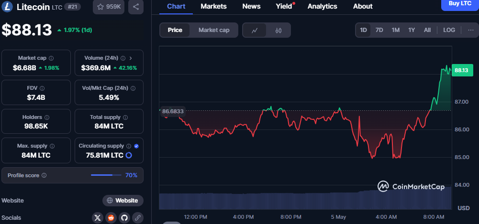Add Litecoin to watchlist with star button
This screenshot has width=479, height=224.
(109, 7)
